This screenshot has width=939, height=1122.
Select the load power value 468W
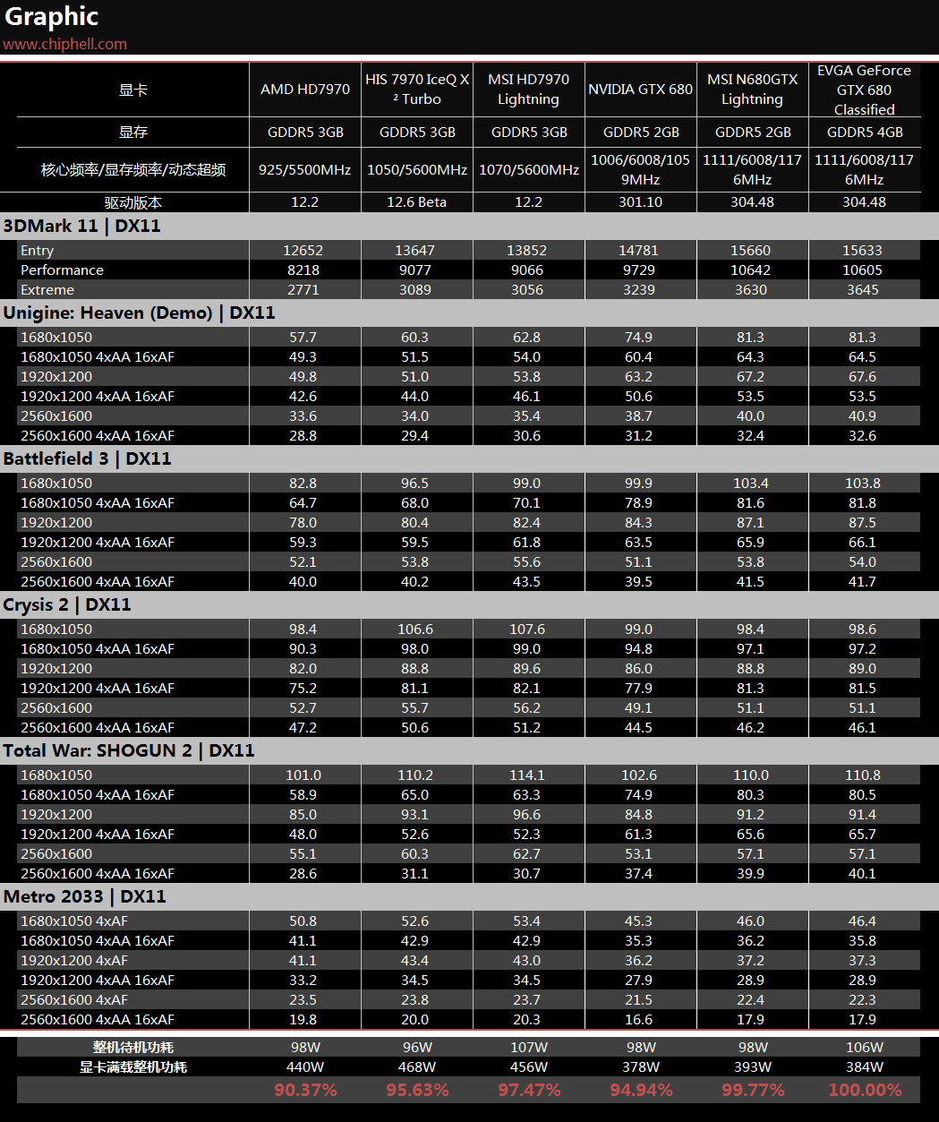417,1067
